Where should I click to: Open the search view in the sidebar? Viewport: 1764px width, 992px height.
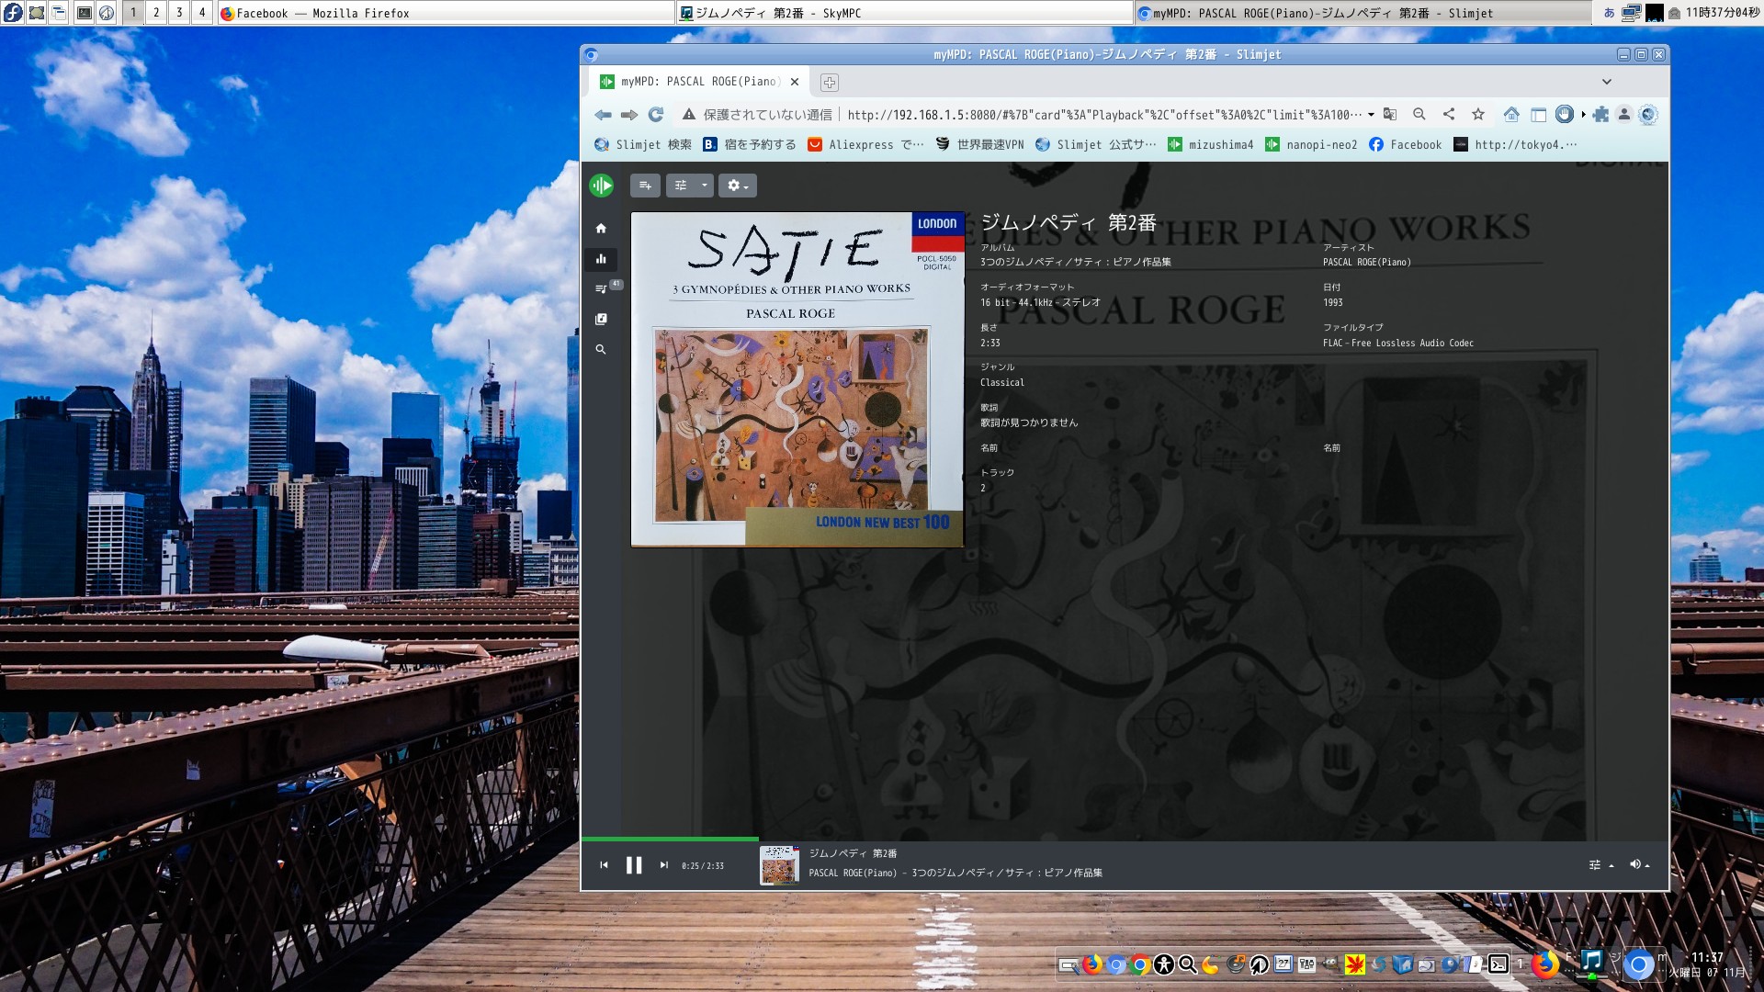pyautogui.click(x=601, y=350)
